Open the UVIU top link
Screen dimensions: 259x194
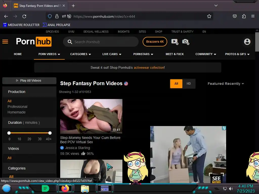pyautogui.click(x=71, y=32)
